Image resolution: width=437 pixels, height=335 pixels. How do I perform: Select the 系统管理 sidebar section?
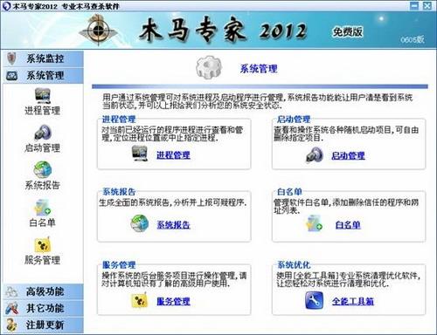[x=43, y=76]
